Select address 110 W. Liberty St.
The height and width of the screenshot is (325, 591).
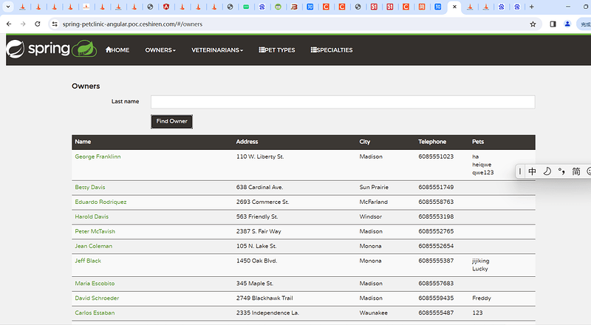point(260,157)
